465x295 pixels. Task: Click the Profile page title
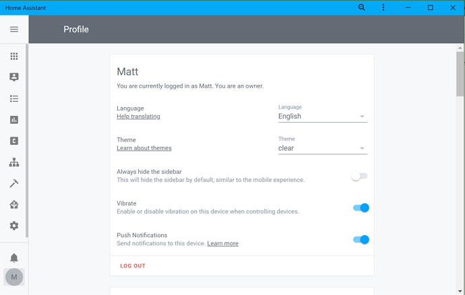76,30
